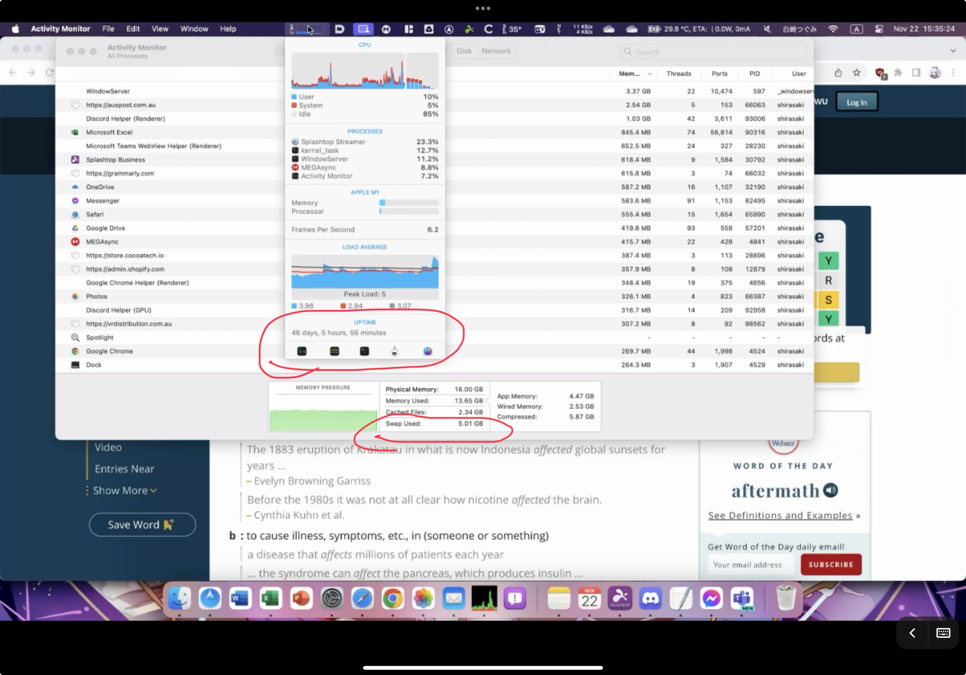Open Console icon in iStat popup footer
Image resolution: width=966 pixels, height=675 pixels.
(334, 351)
